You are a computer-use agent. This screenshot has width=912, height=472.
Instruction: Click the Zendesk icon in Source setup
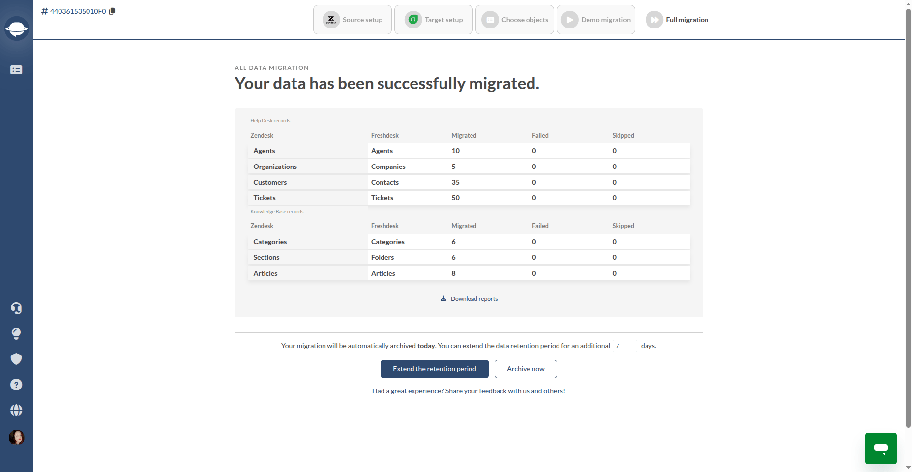(x=331, y=20)
